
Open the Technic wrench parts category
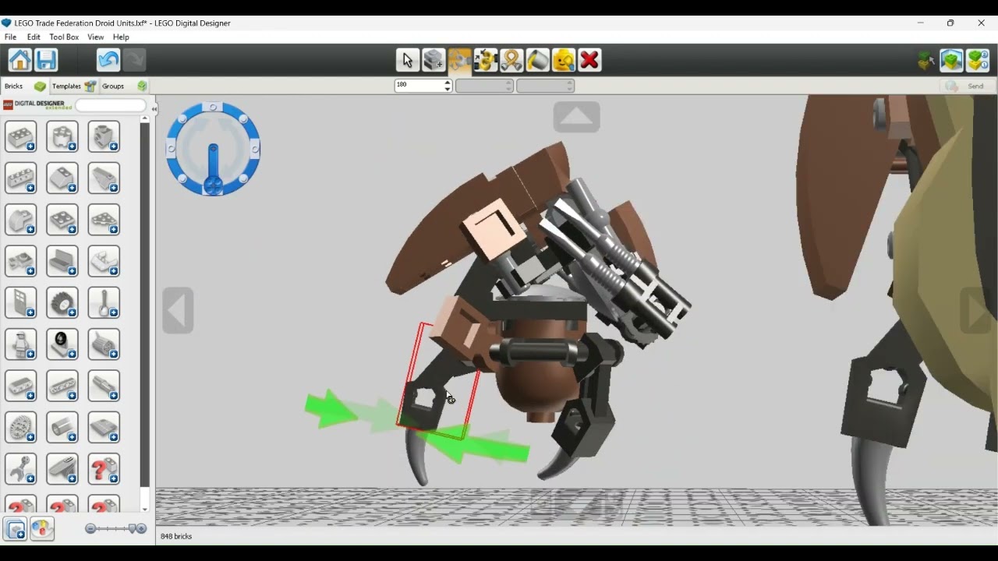21,468
